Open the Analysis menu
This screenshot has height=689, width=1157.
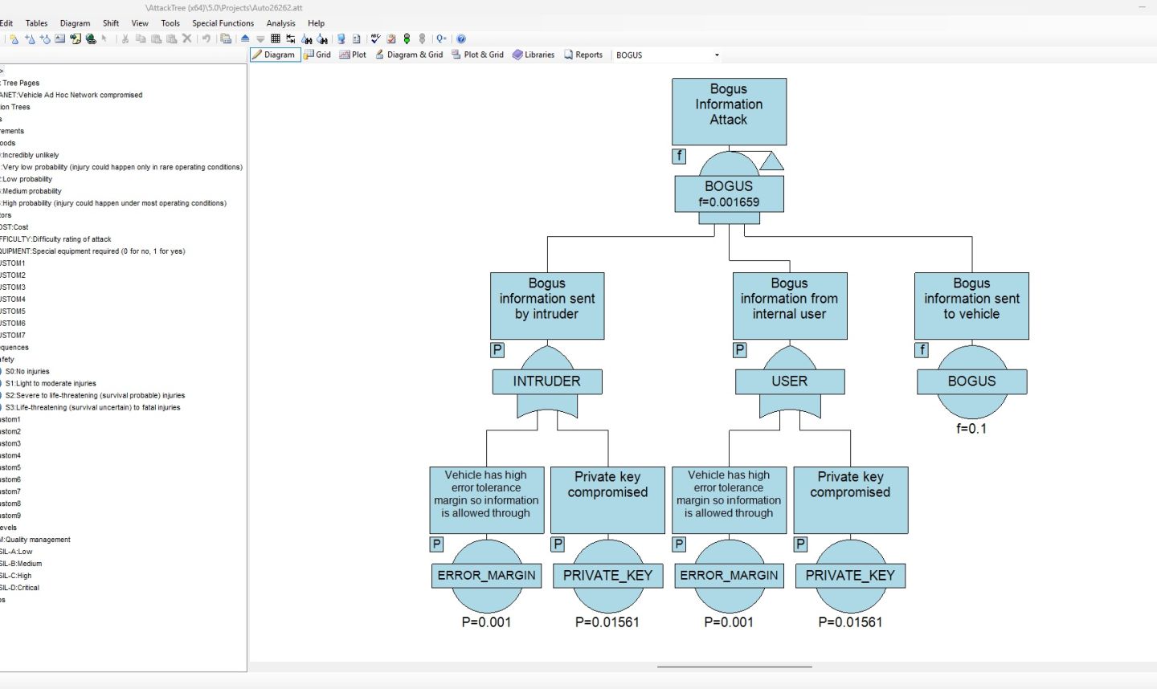coord(280,23)
